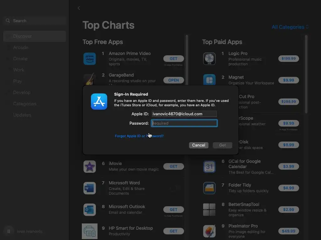Screen dimensions: 321x240
Task: Get HP Smart for Desktop
Action: tap(174, 231)
